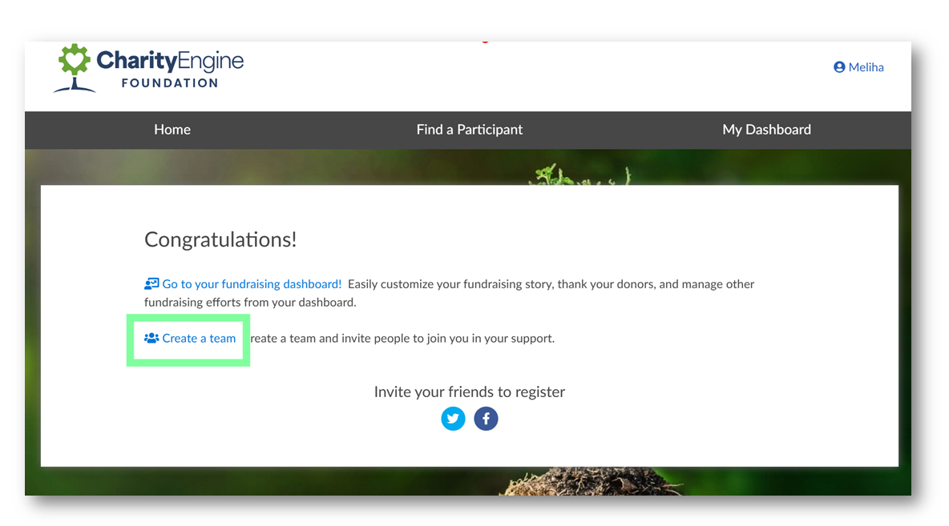Click the Meliha account name

(865, 67)
